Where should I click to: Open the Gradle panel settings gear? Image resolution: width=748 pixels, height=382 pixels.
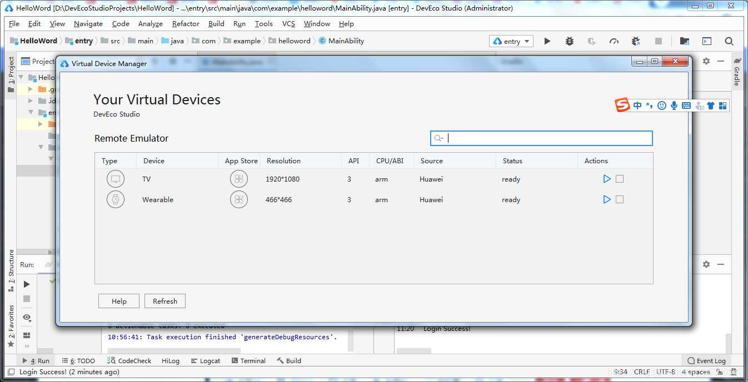tap(706, 61)
